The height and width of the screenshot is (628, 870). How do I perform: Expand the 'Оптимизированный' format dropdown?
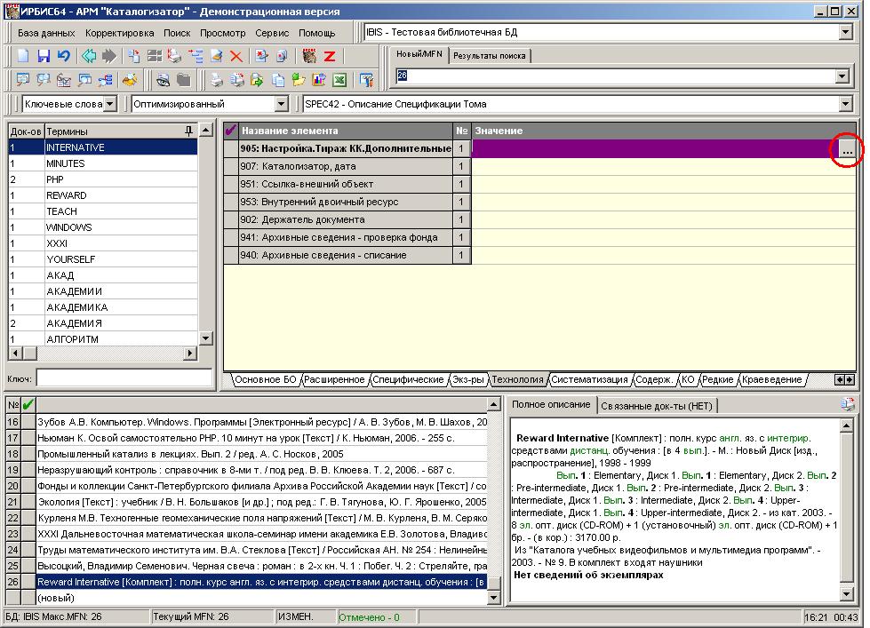click(x=281, y=104)
